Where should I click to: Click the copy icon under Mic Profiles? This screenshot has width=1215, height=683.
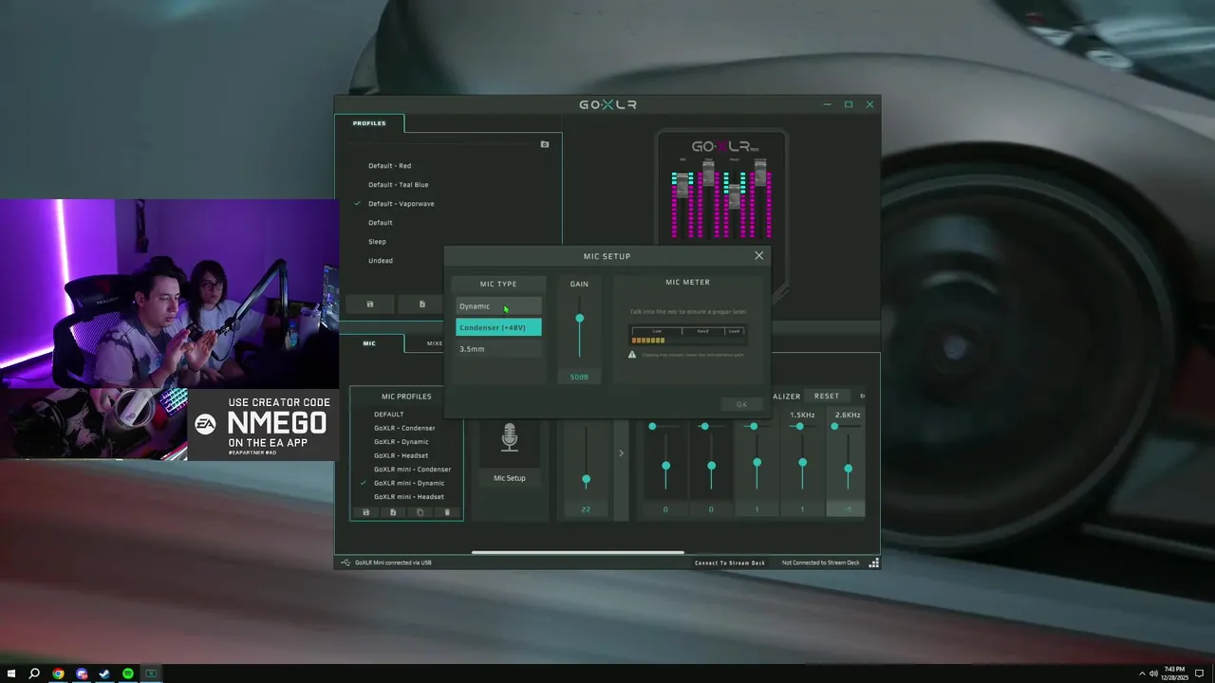[421, 512]
